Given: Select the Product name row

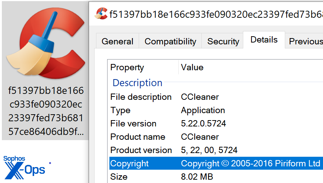Looking at the screenshot, I should click(x=138, y=137).
